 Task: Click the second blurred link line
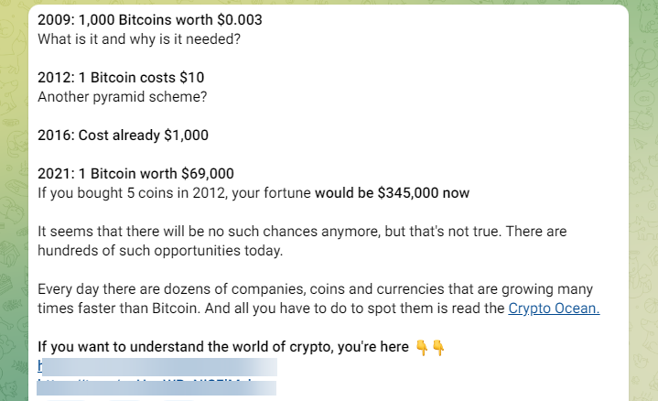pyautogui.click(x=156, y=386)
